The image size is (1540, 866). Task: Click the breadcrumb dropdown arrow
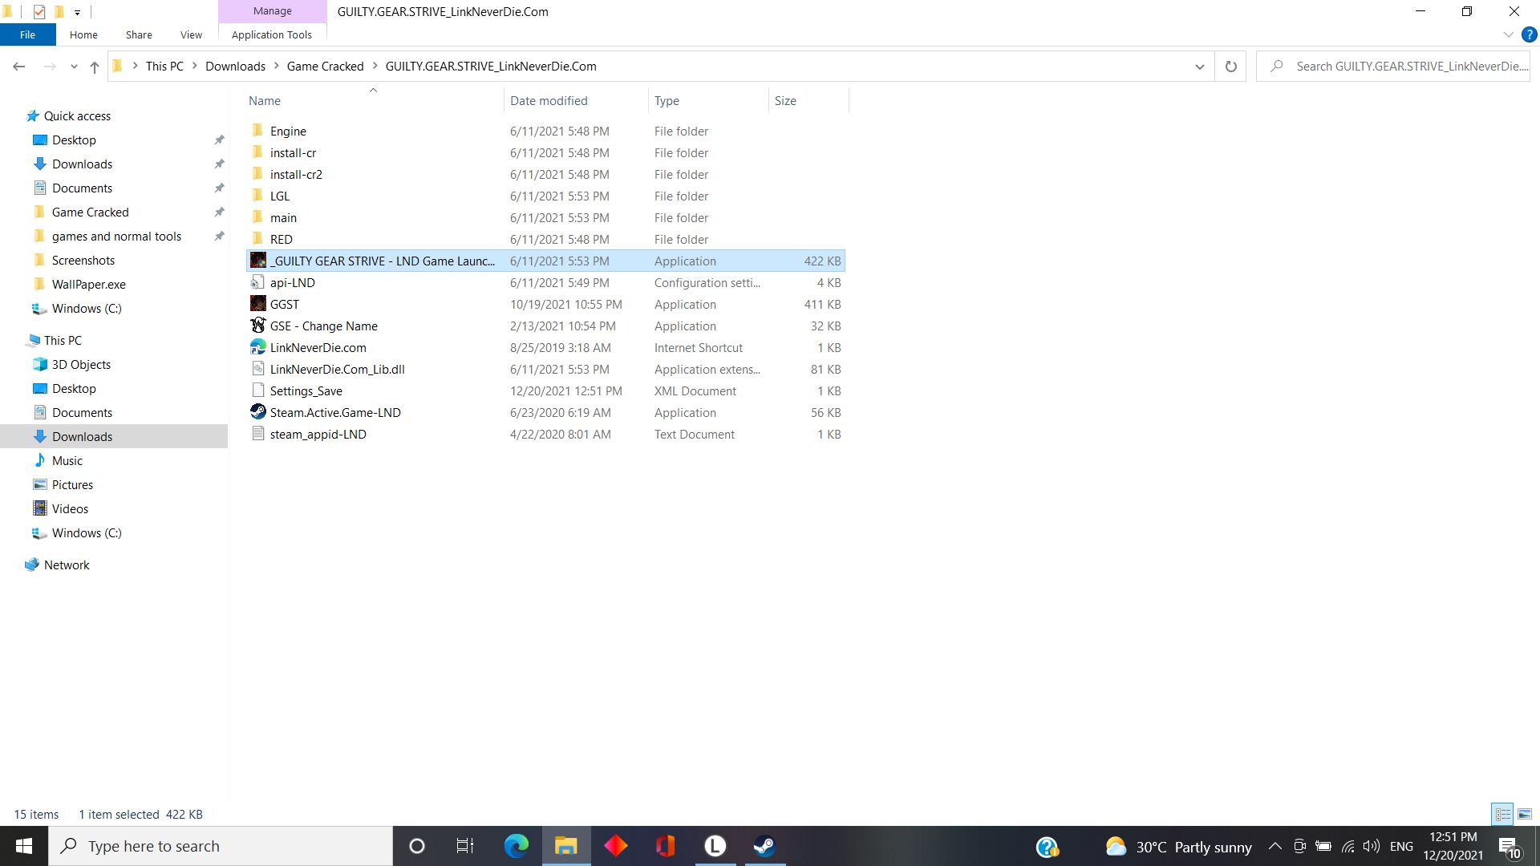pos(1199,66)
